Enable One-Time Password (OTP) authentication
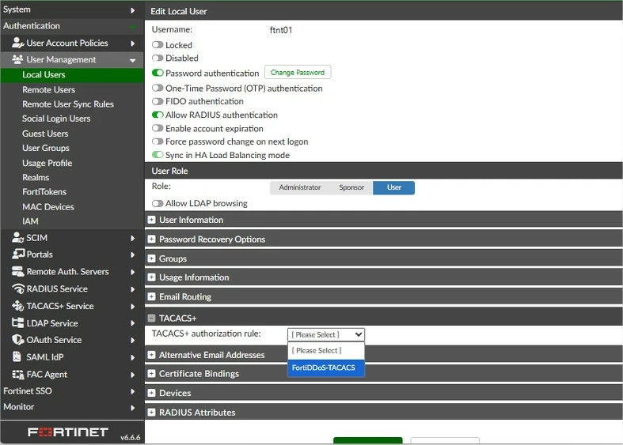 pos(158,88)
